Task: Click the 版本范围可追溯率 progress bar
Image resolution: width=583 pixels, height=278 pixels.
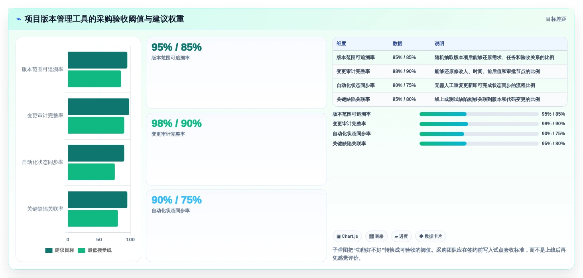Action: 479,114
